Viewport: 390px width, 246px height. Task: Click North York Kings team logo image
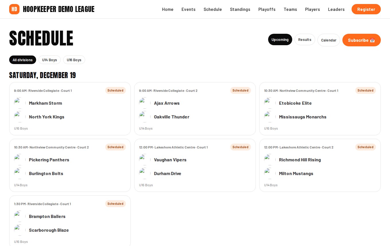tap(20, 117)
